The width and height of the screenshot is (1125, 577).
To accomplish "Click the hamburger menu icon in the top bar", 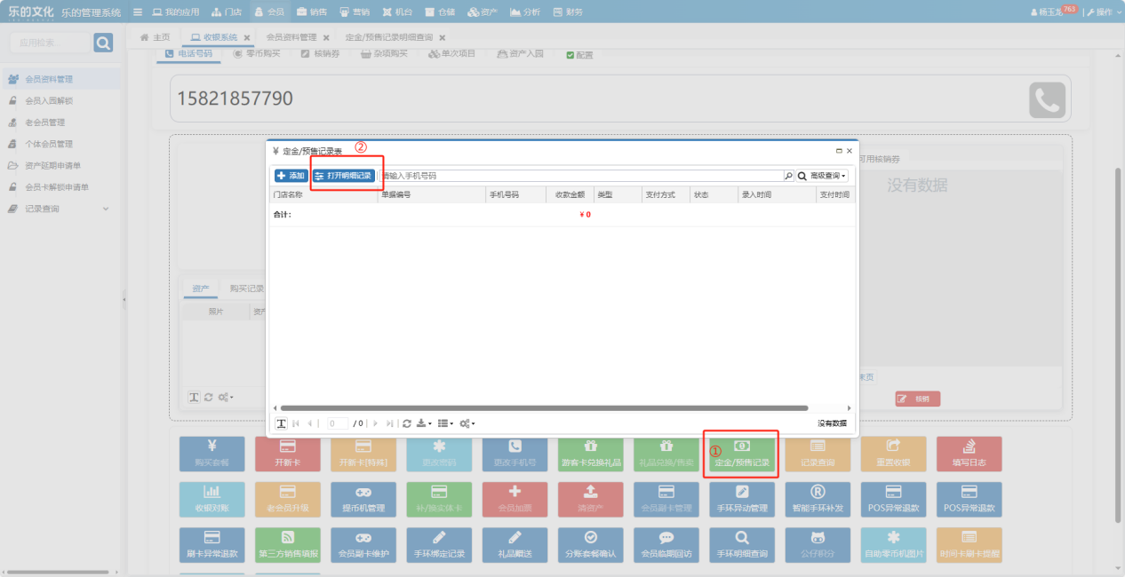I will pos(137,12).
